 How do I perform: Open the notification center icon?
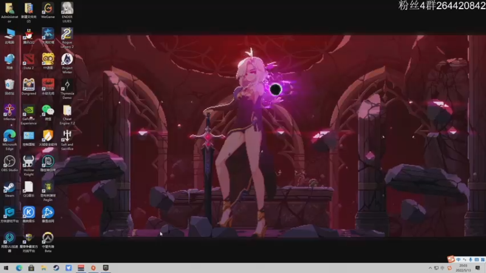click(477, 268)
